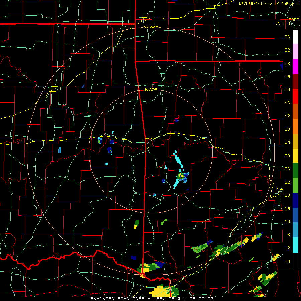The width and height of the screenshot is (301, 301).
Task: Click the "34" legend value
Action: coord(287,142)
